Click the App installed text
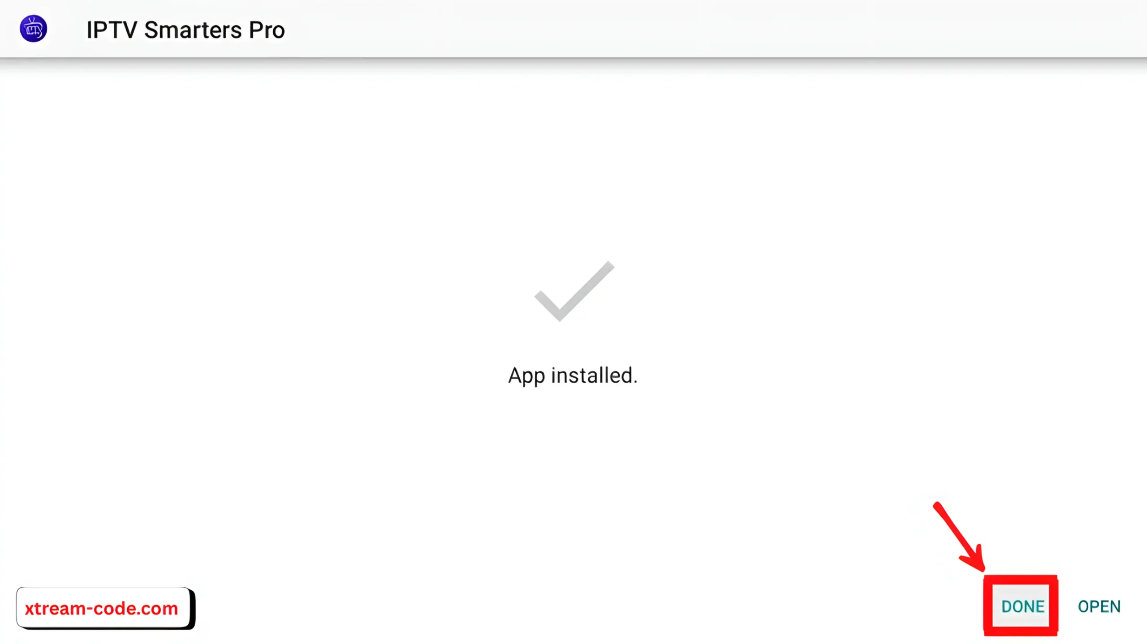This screenshot has width=1147, height=644. pyautogui.click(x=573, y=375)
